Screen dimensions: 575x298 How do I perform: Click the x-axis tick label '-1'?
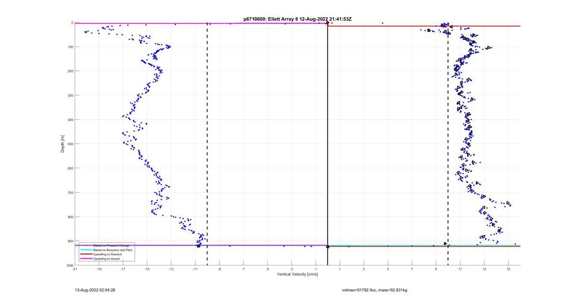(x=316, y=269)
